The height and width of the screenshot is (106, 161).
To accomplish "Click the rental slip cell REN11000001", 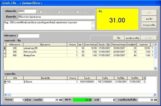I will (87, 82).
